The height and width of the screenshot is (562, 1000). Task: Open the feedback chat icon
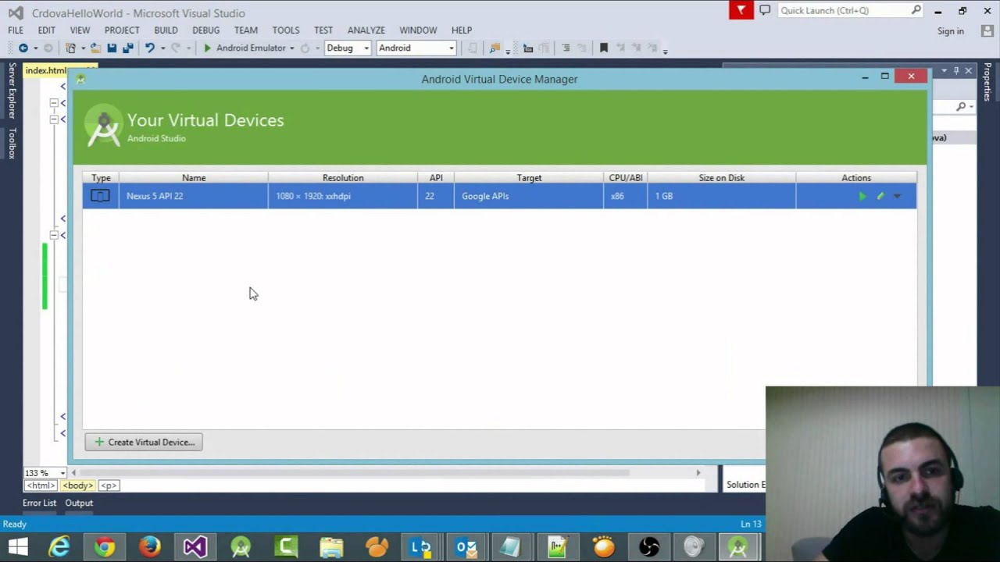tap(765, 10)
